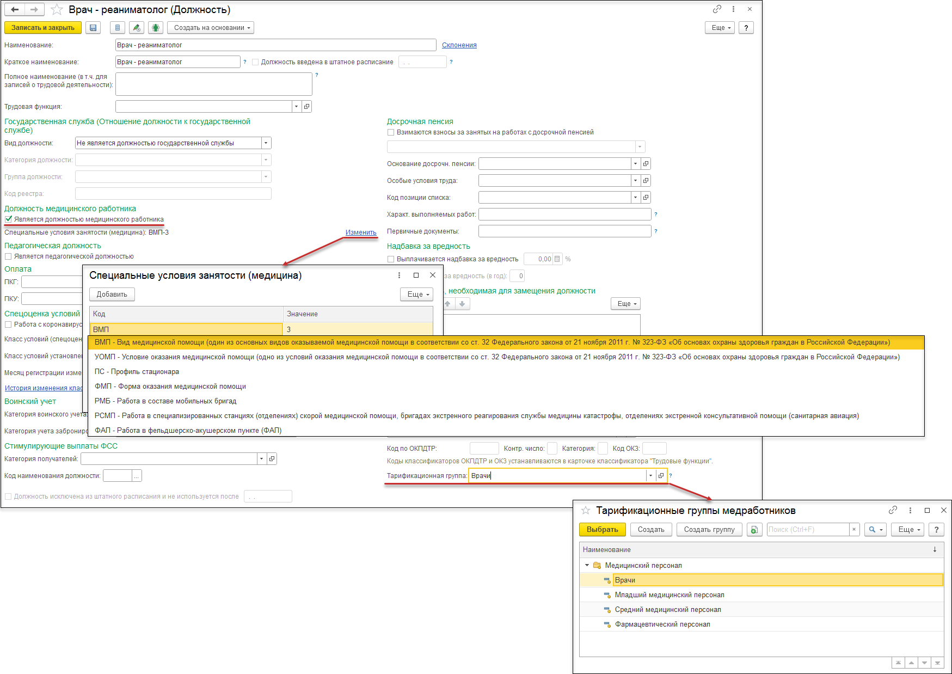Click Выбрать in tariff groups window

pos(603,530)
